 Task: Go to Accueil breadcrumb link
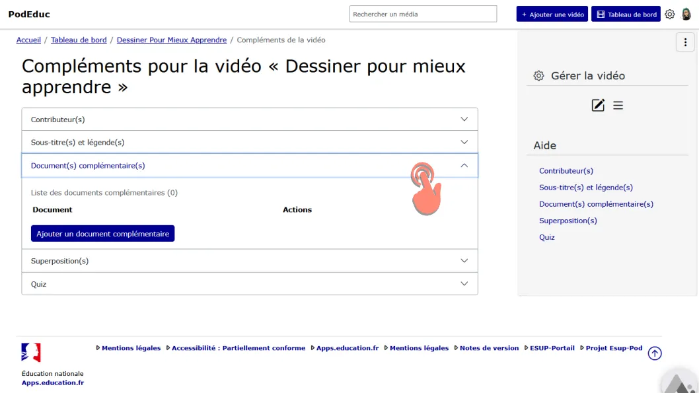[28, 40]
